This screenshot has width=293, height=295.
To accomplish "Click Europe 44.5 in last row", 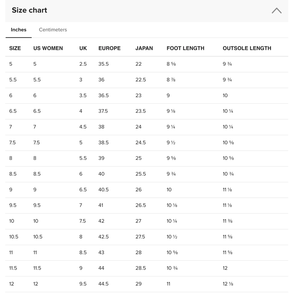I will pos(103,284).
